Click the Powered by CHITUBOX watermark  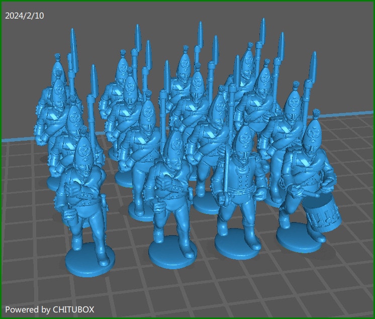click(x=49, y=309)
